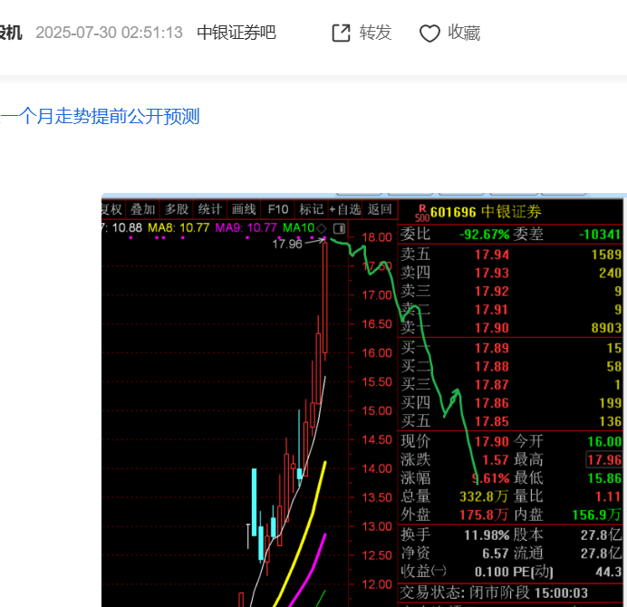627x607 pixels.
Task: Click the 换手 value 11.98%
Action: (x=487, y=535)
